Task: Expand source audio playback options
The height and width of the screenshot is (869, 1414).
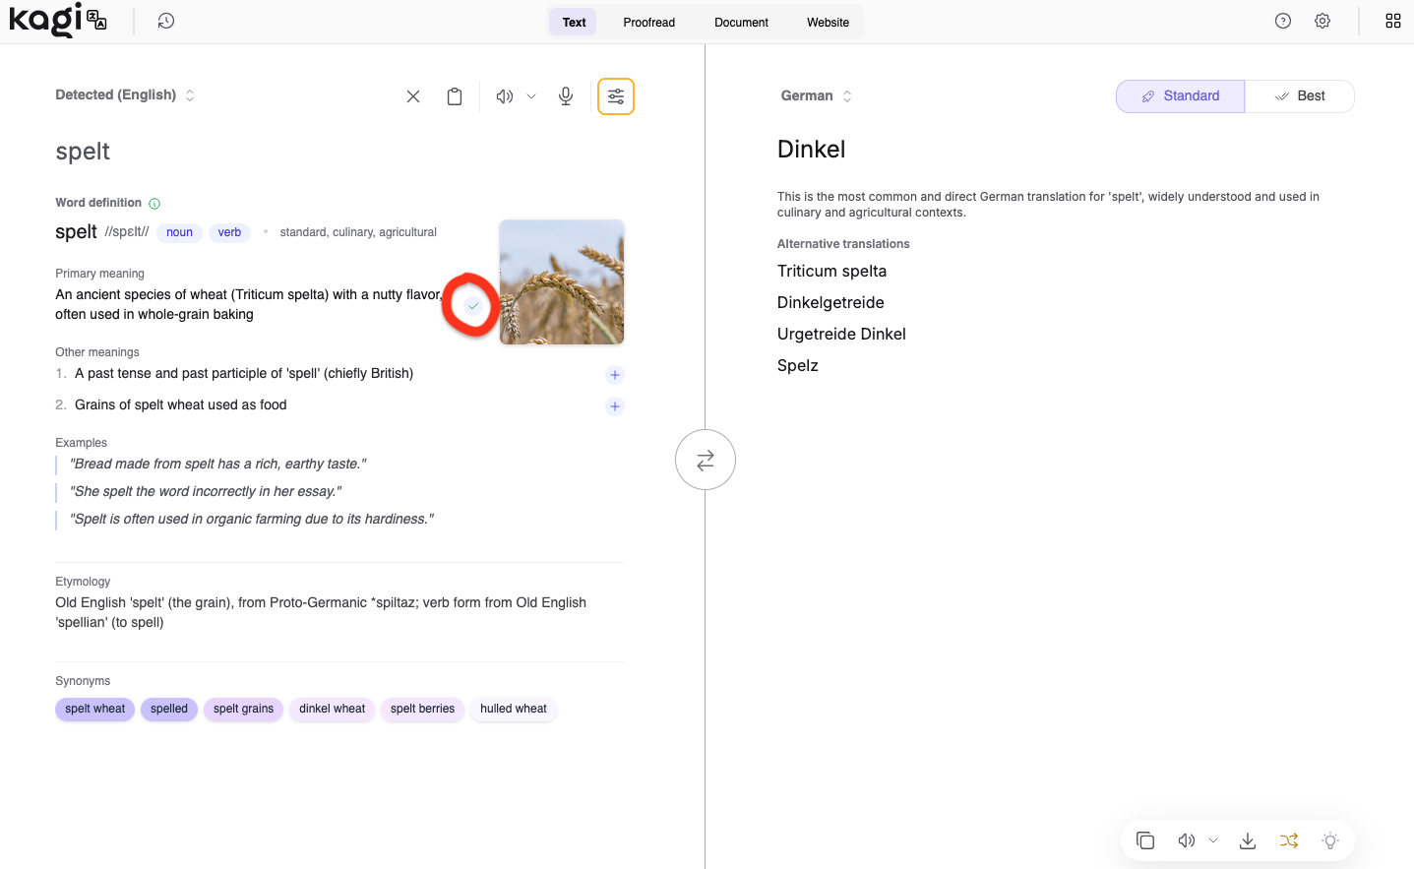Action: [531, 96]
